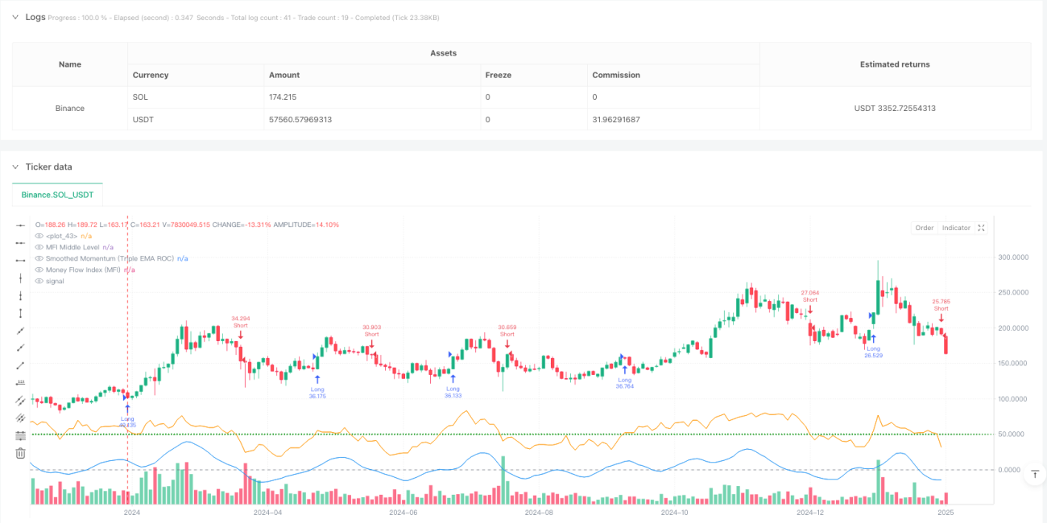This screenshot has width=1047, height=523.
Task: Click the Order button
Action: tap(924, 228)
